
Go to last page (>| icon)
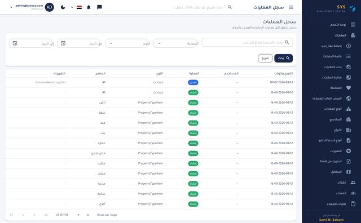tap(11, 215)
